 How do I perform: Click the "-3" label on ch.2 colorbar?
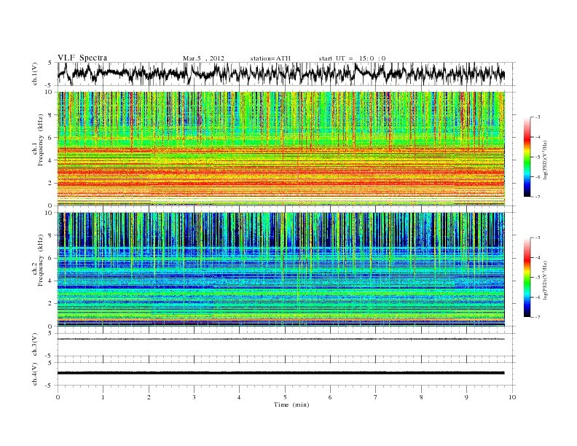pyautogui.click(x=538, y=238)
